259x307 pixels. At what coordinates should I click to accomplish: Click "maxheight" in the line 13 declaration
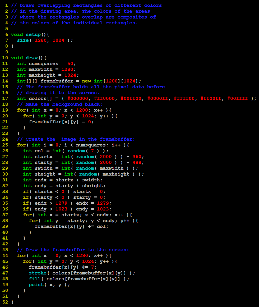pos(42,75)
